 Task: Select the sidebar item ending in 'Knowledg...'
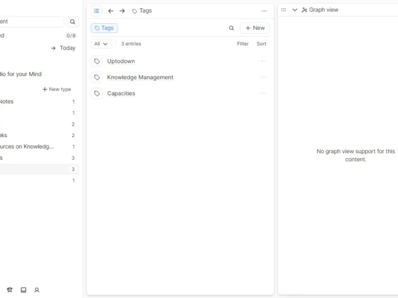(38, 147)
